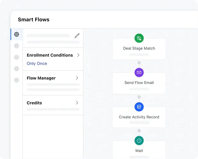Viewport: 198px width, 159px height.
Task: Click the Only Once link
Action: tap(37, 64)
